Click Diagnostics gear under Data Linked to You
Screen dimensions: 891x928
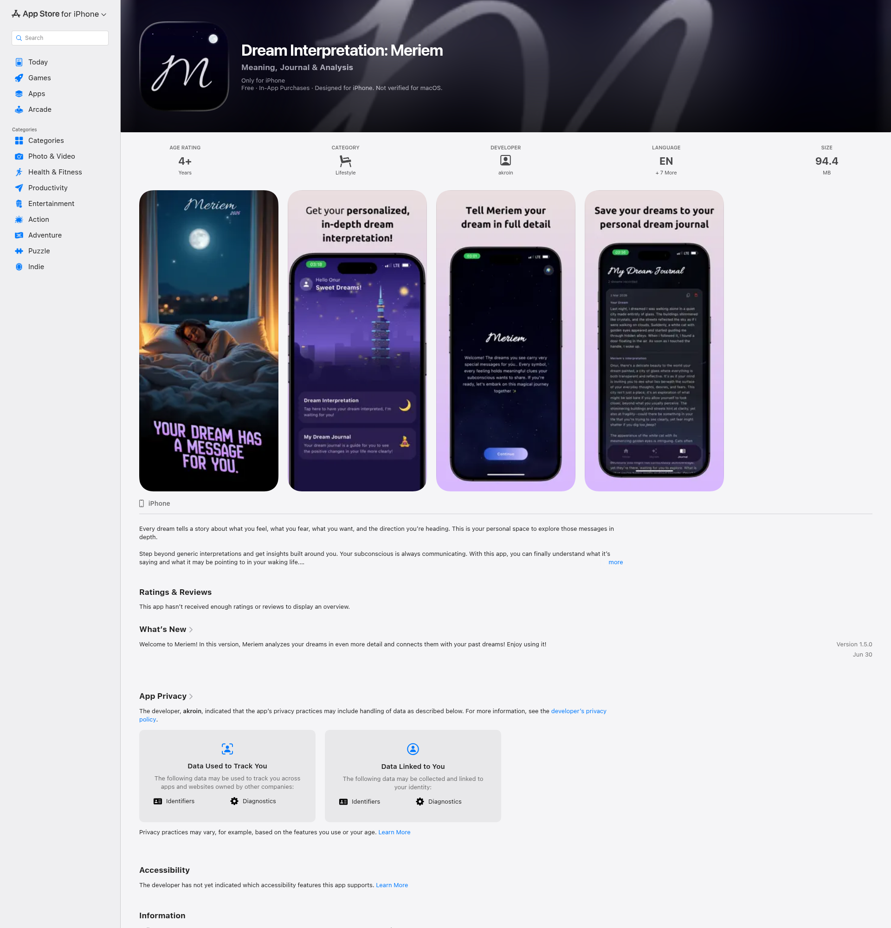(x=420, y=802)
